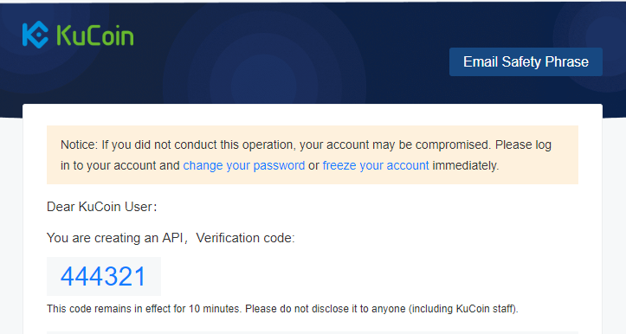Follow the freeze your account link
The height and width of the screenshot is (334, 626).
click(x=376, y=165)
